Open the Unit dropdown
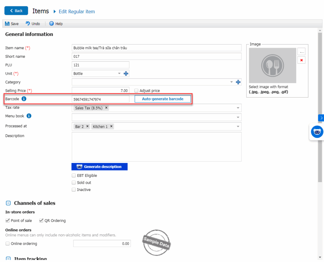The image size is (324, 262). [119, 74]
